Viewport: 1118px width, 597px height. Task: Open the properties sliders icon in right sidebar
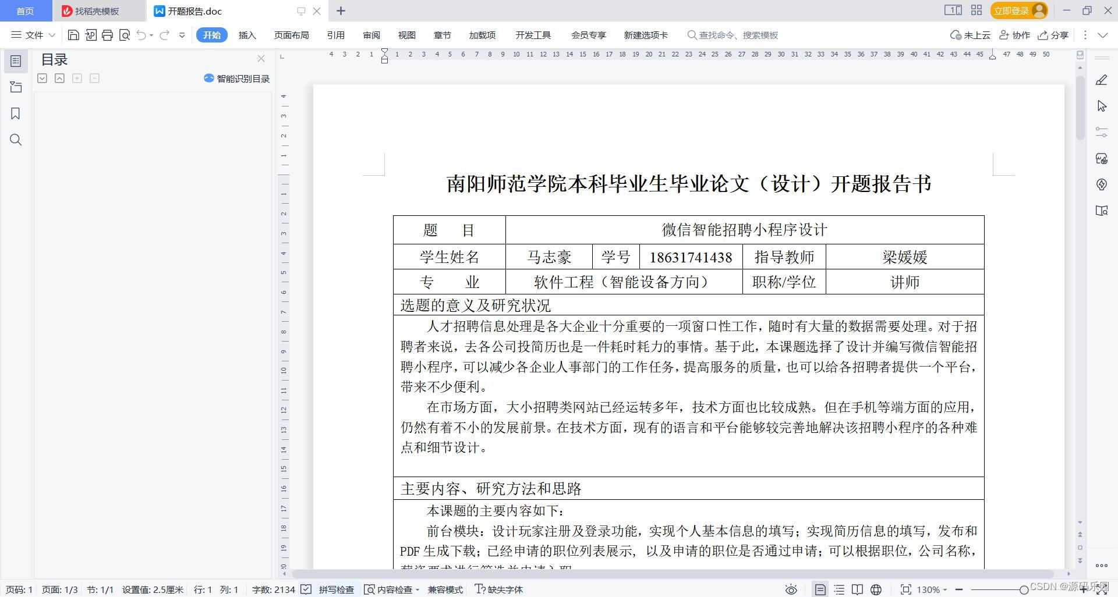1101,132
